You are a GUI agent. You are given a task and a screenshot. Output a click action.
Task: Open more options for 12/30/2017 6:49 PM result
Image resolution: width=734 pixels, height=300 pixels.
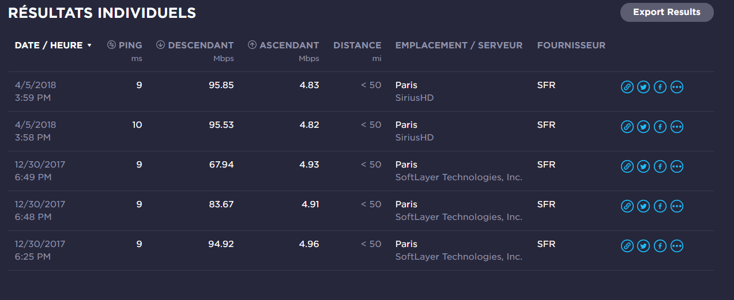677,166
